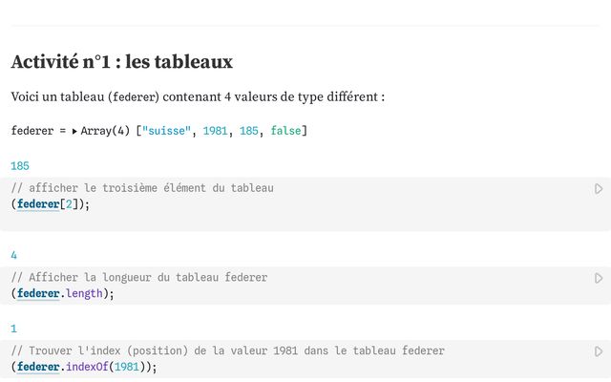The height and width of the screenshot is (382, 611).
Task: Click the "federer =" variable name
Action: pyautogui.click(x=34, y=130)
